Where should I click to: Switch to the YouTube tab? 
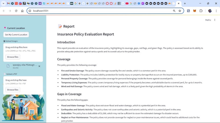coord(127,3)
